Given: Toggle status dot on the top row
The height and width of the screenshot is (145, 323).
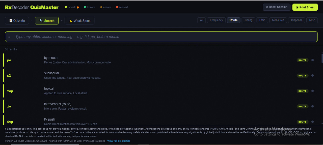Looking at the screenshot, I should click(x=312, y=91).
